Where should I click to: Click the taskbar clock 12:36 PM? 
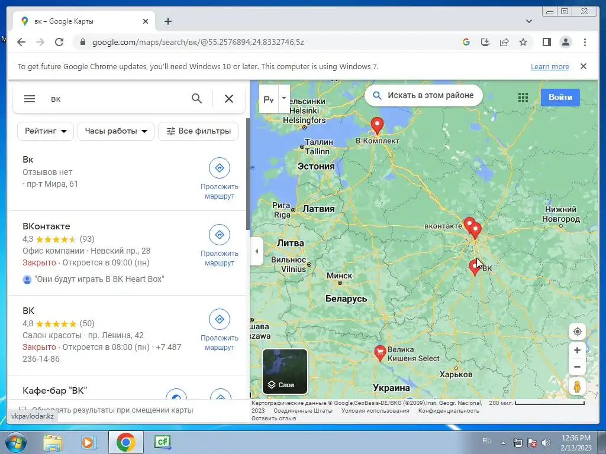click(x=576, y=438)
